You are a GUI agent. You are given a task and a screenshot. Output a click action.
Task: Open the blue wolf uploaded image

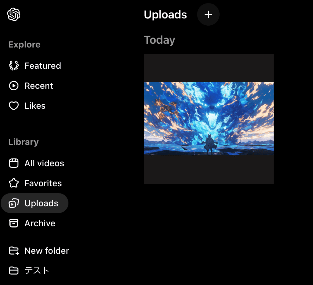click(x=209, y=119)
